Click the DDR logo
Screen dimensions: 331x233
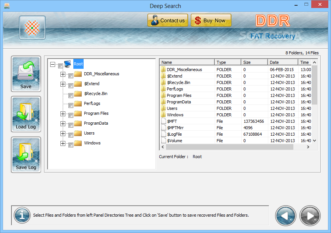point(273,21)
